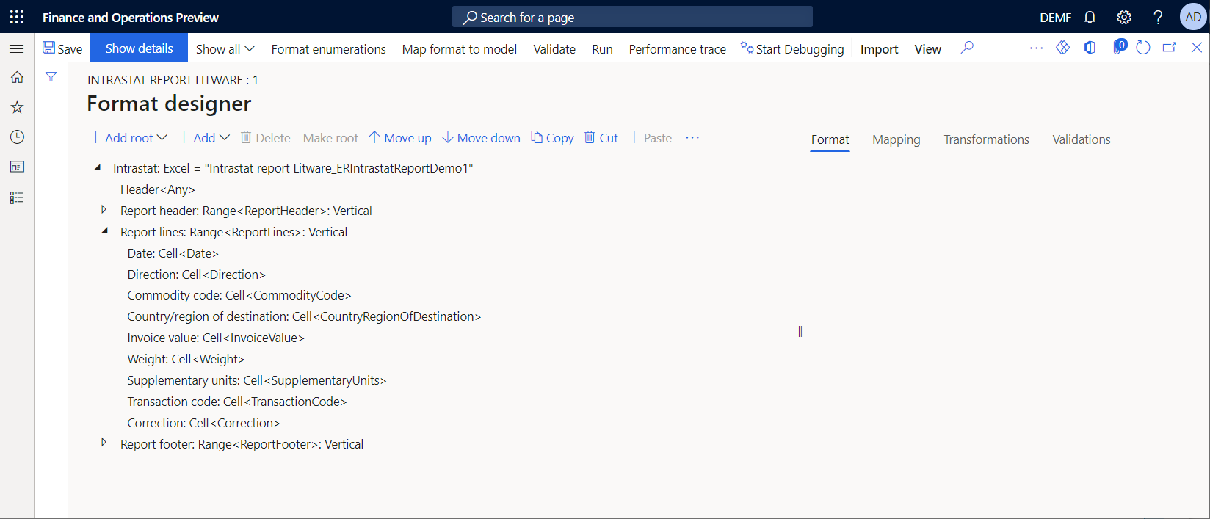Open the attachments icon with badge 0
1210x519 pixels.
1119,47
